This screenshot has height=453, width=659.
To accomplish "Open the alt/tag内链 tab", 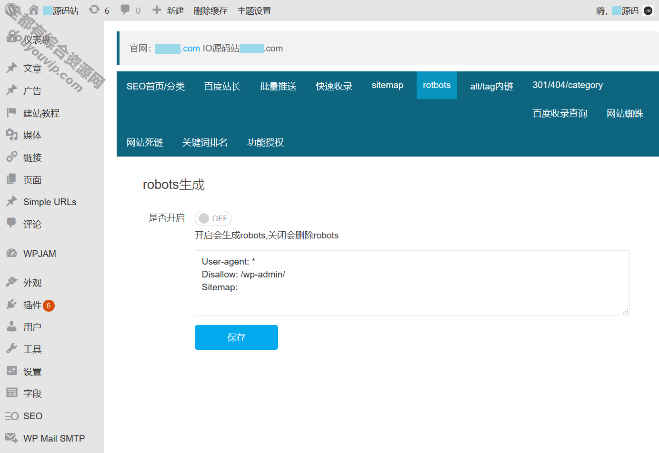I will tap(491, 86).
